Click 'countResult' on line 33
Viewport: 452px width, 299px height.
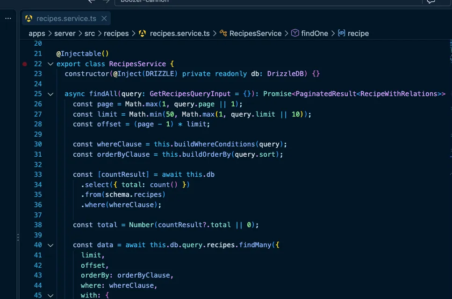click(123, 174)
